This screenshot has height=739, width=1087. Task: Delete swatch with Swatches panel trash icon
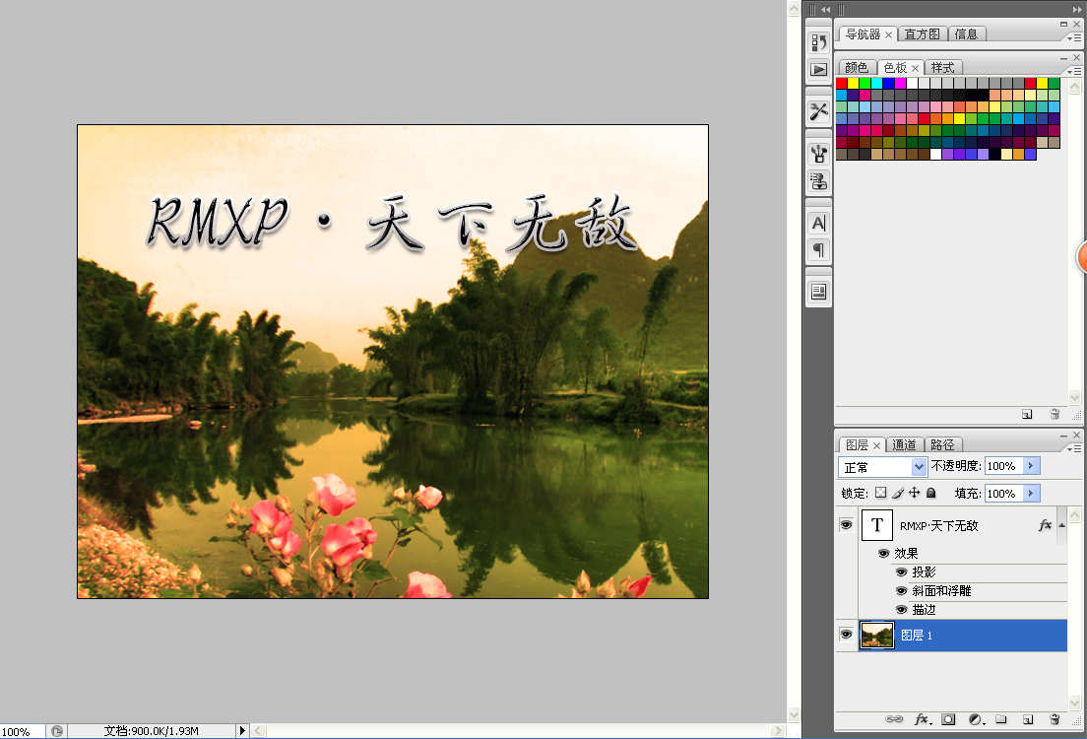(x=1055, y=414)
